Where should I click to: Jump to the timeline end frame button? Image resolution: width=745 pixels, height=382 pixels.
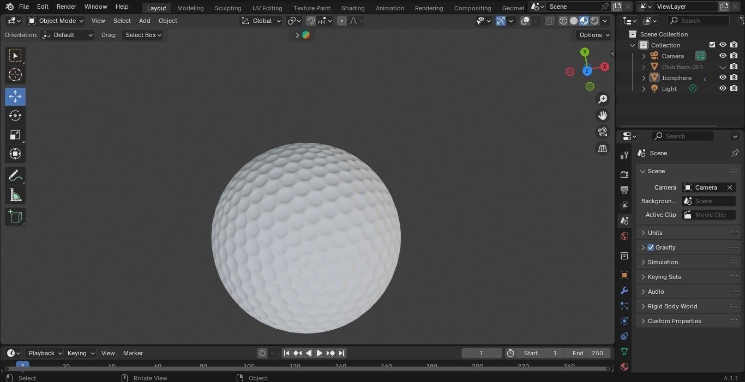341,353
